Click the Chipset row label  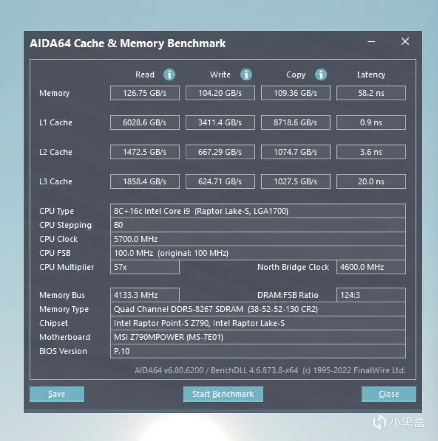coord(54,323)
